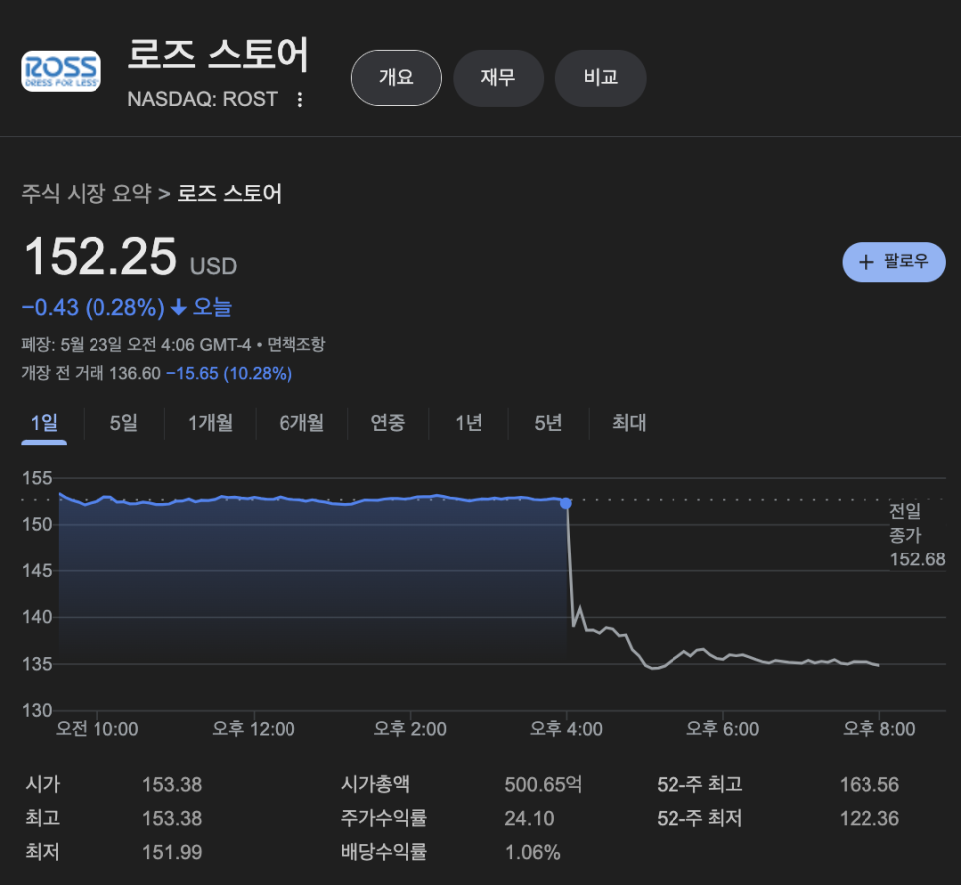Click the 52-주 최저 value 122.36
Image resolution: width=961 pixels, height=885 pixels.
tap(869, 818)
